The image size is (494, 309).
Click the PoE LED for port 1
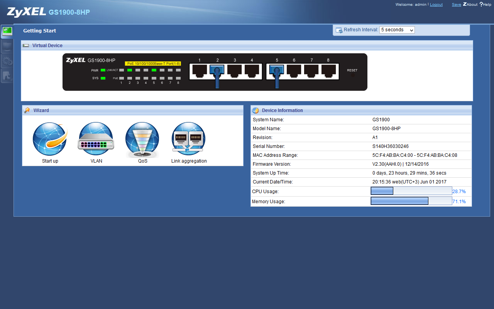point(122,78)
